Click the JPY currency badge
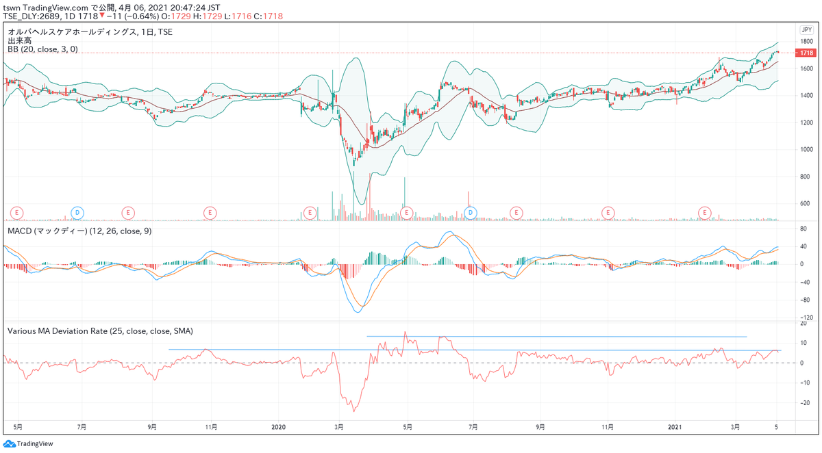The height and width of the screenshot is (453, 822). tap(806, 30)
